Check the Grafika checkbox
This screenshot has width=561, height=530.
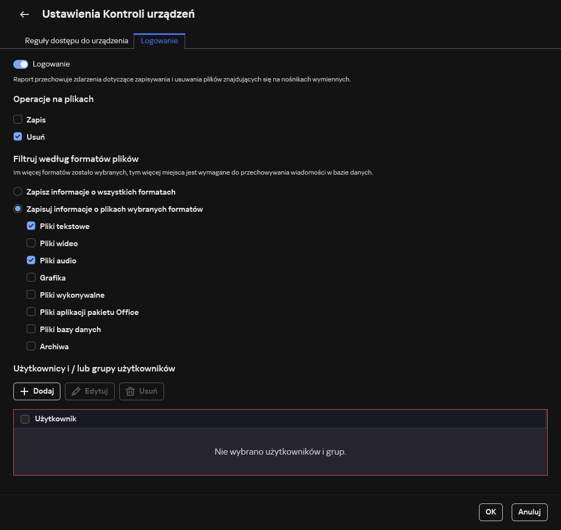pyautogui.click(x=31, y=278)
